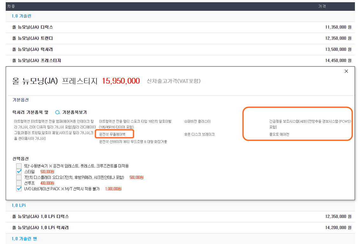Click the 1.0 LPi section heading

(19, 206)
